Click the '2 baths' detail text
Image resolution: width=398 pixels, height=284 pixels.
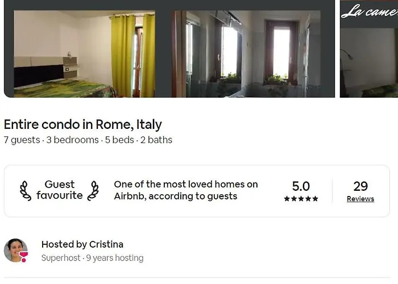coord(156,140)
